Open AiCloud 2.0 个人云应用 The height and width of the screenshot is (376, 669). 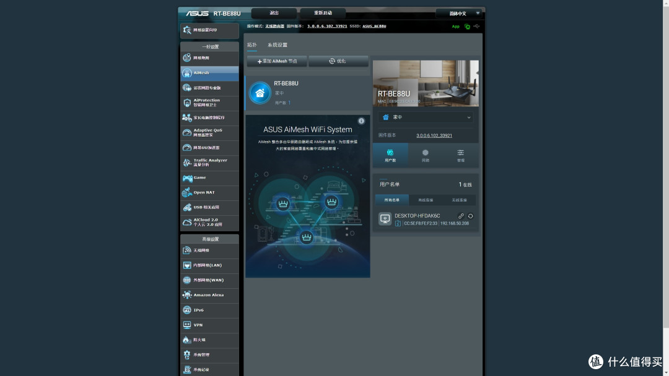pos(209,222)
